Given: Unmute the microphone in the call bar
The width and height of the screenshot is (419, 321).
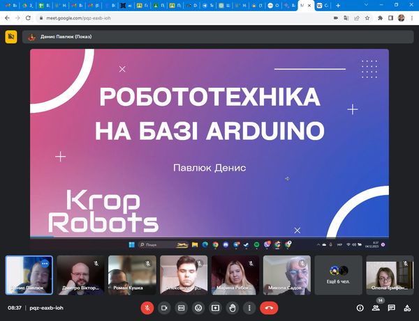Looking at the screenshot, I should point(147,307).
